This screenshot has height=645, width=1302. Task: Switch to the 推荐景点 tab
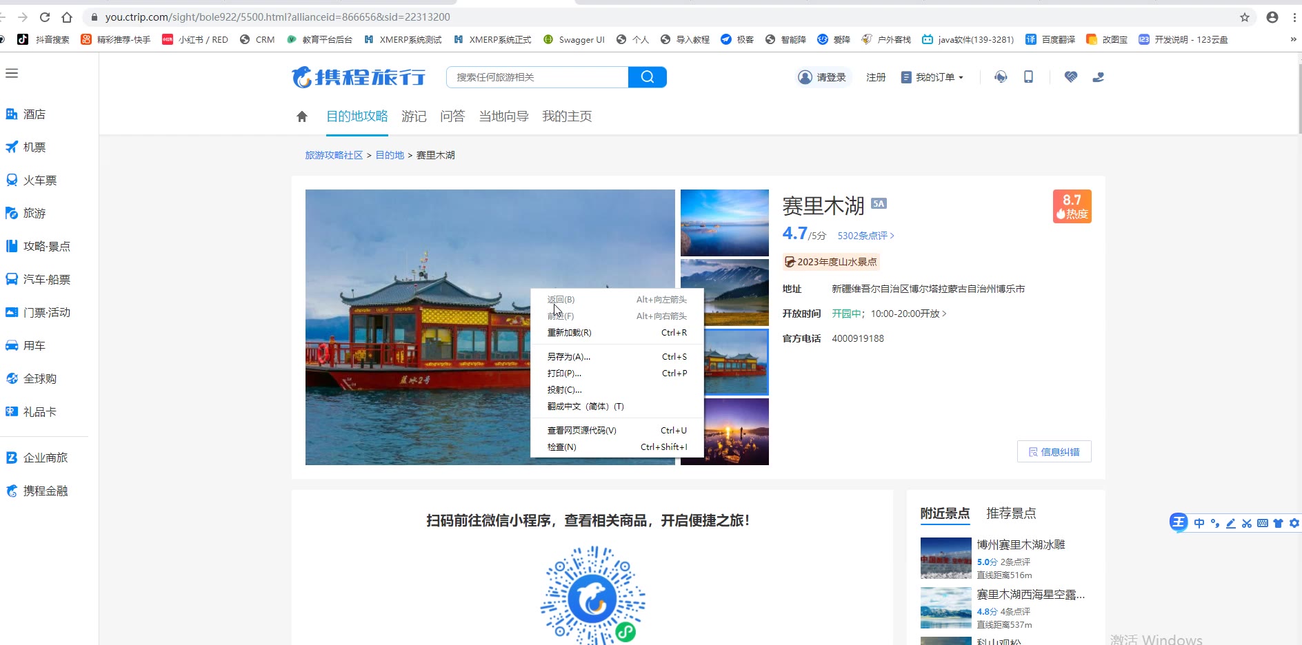pos(1011,513)
